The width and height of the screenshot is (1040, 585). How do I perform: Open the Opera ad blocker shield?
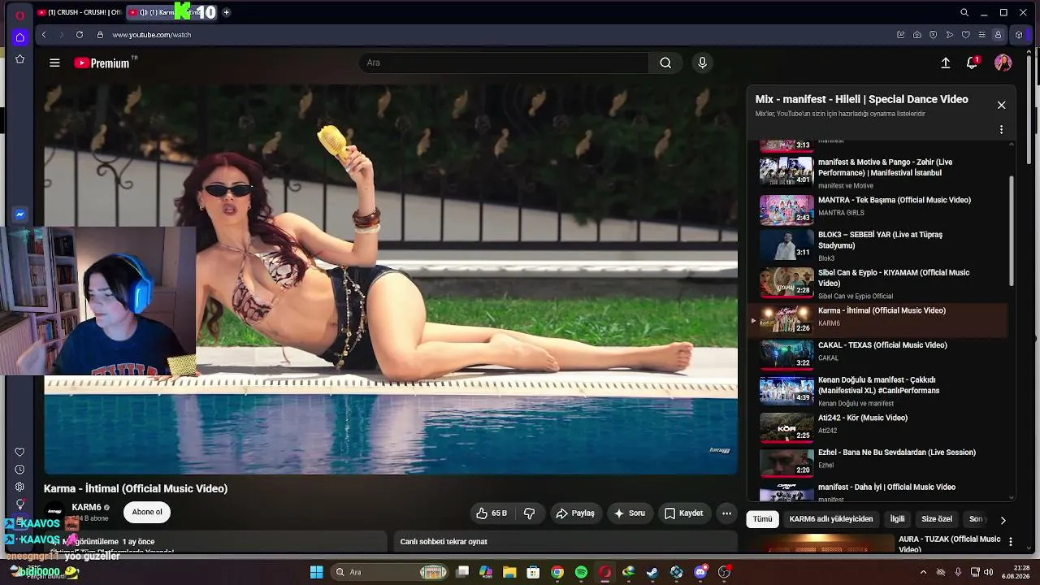(x=934, y=35)
